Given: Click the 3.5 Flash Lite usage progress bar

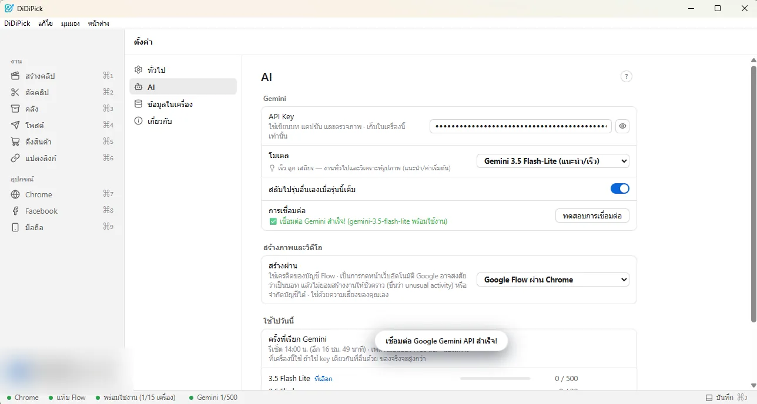Looking at the screenshot, I should pos(495,379).
